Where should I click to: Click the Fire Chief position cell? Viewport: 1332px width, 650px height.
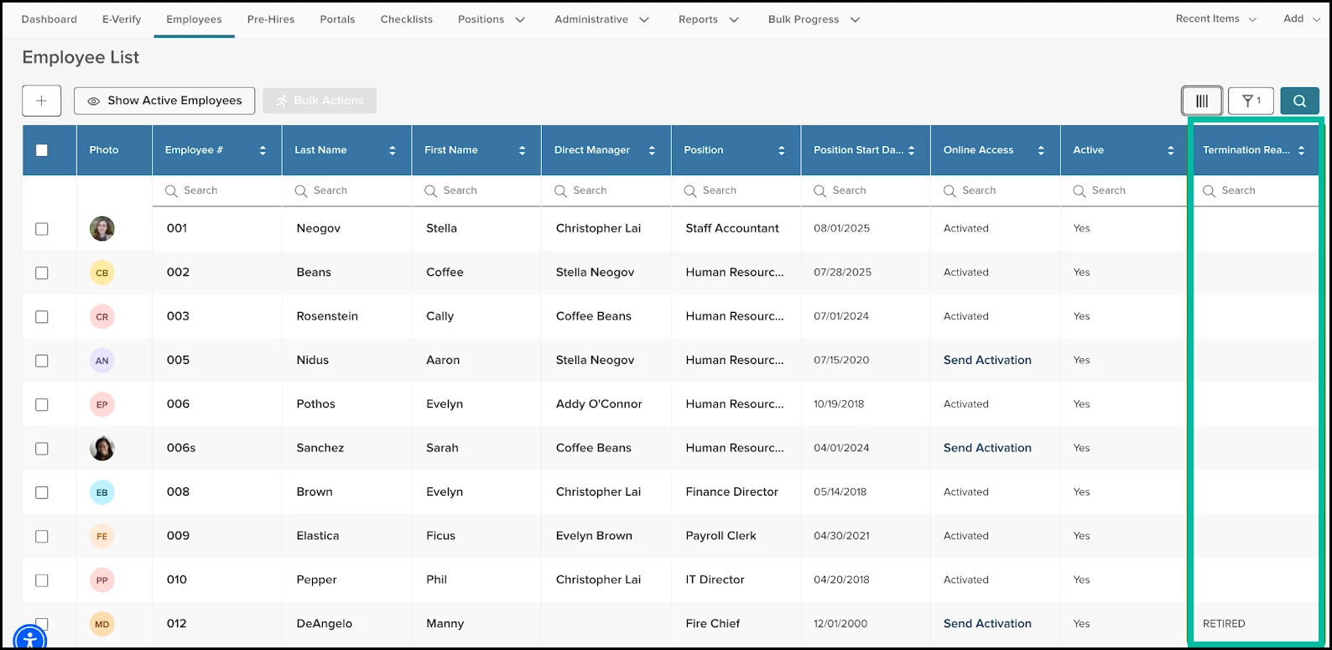(713, 623)
